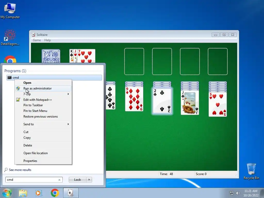Open the DataWagon desktop shortcut
The height and width of the screenshot is (198, 264).
(10, 37)
